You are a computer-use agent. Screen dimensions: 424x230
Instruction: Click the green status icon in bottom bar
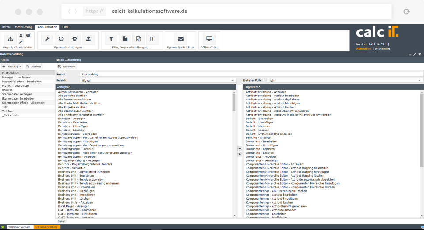3,227
